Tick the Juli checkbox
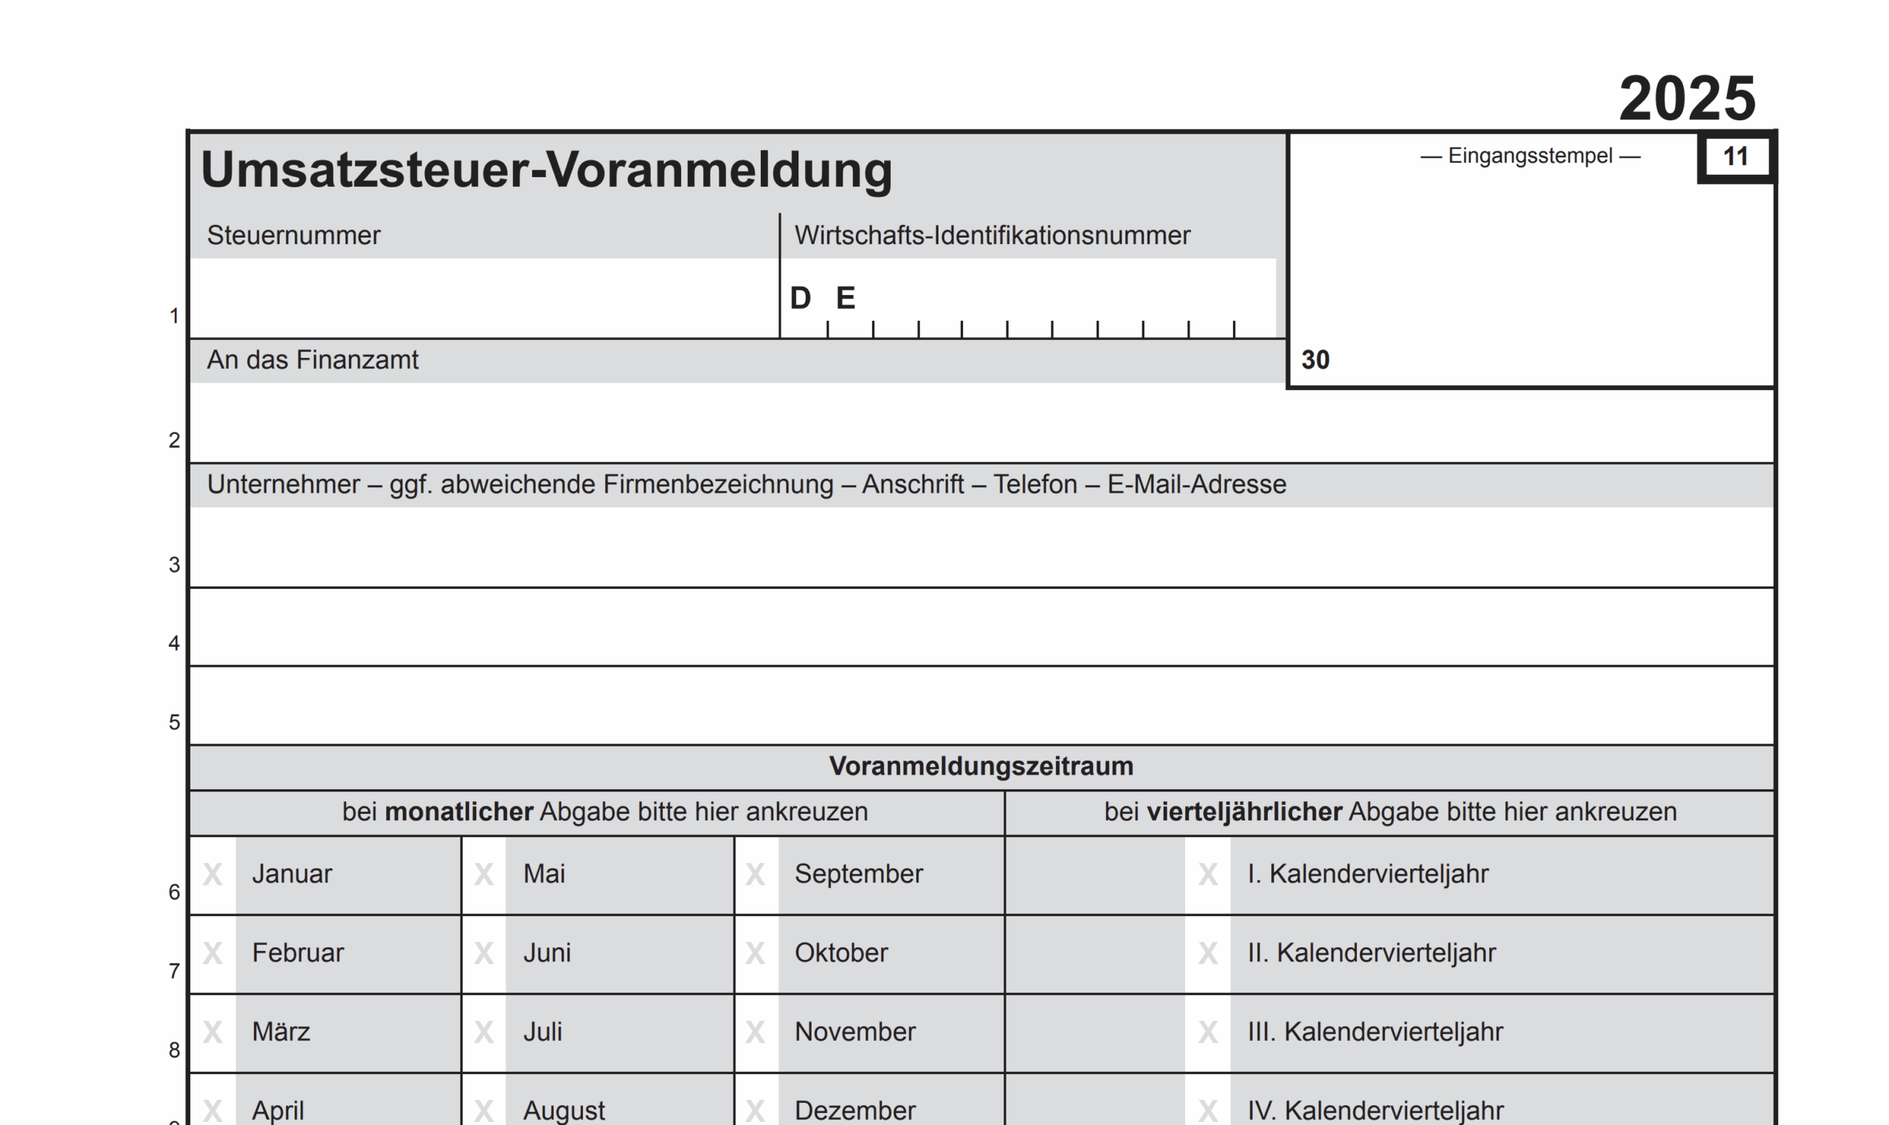 point(484,1033)
